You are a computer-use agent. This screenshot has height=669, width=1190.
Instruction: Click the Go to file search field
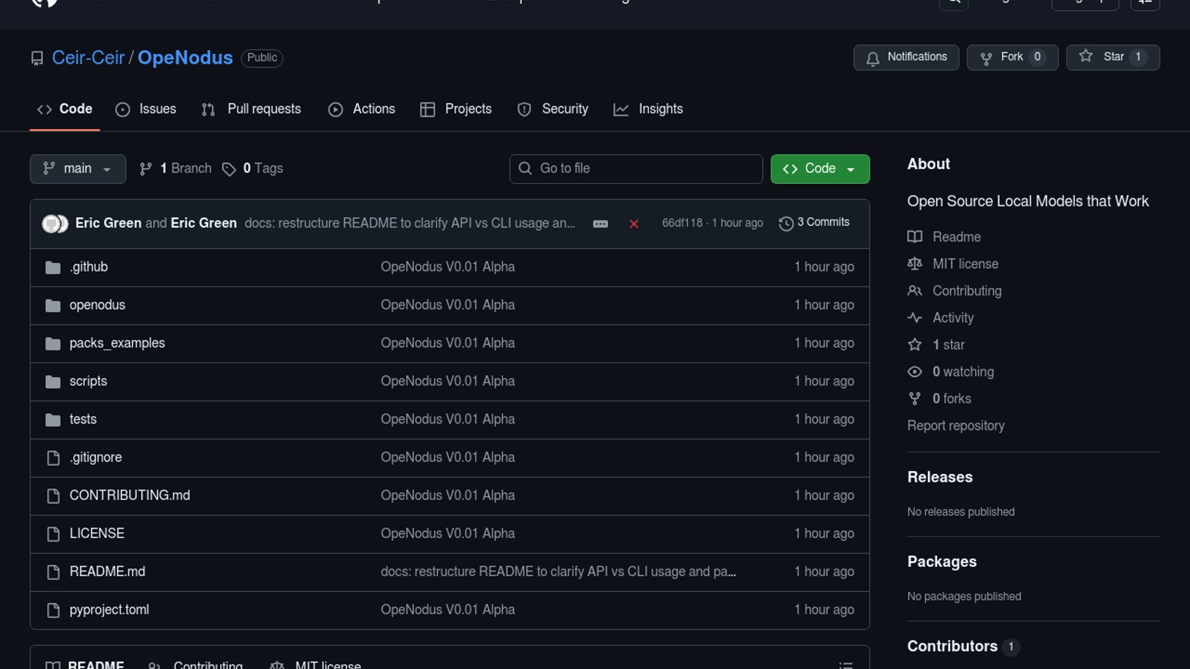point(635,168)
